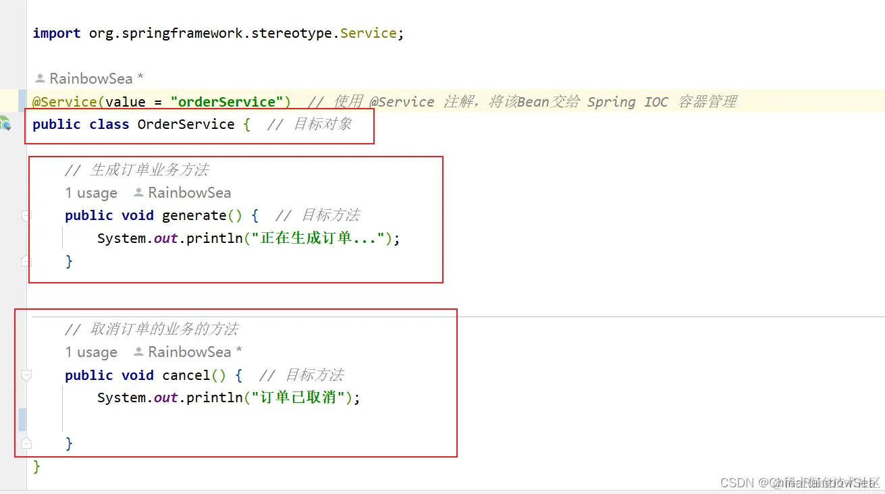Click the Spring bean gutter icon beside OrderService
Image resolution: width=885 pixels, height=494 pixels.
pos(5,123)
